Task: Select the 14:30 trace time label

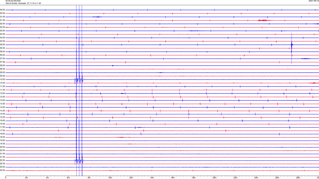Action: (3, 111)
